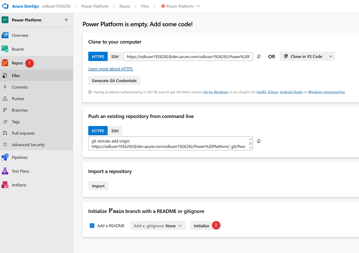
Task: Open Tags in the sidebar
Action: (x=15, y=121)
